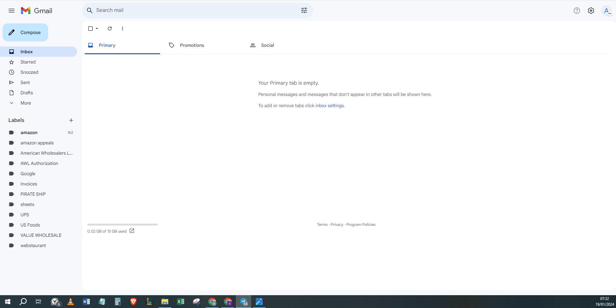Open the US Foods label
616x308 pixels.
pyautogui.click(x=38, y=225)
